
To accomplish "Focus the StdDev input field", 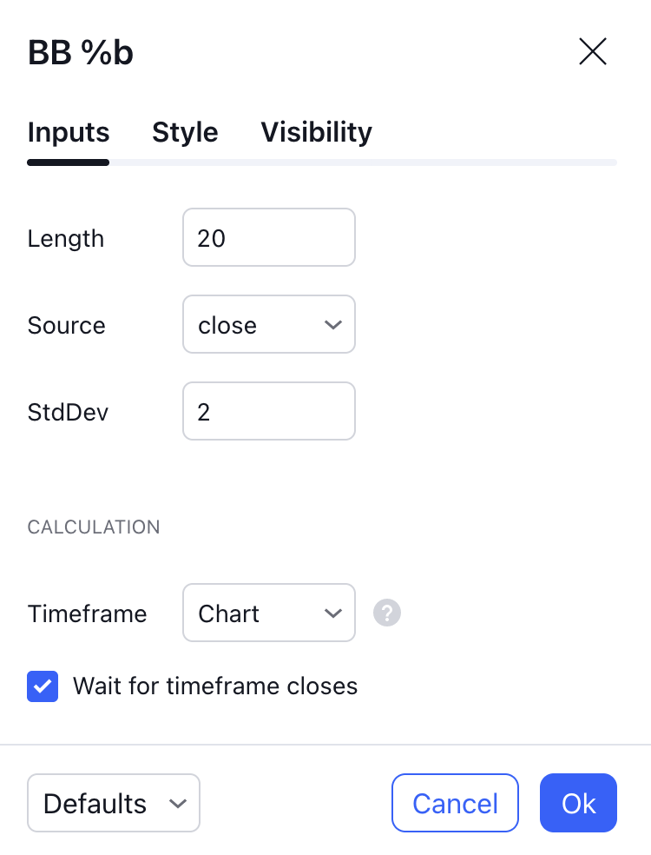I will tap(269, 412).
